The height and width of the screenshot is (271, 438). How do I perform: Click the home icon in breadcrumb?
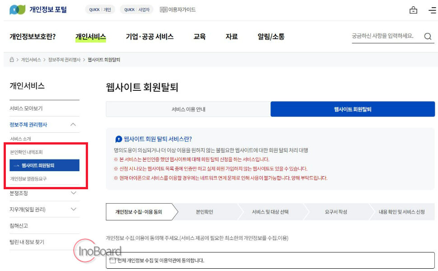12,60
